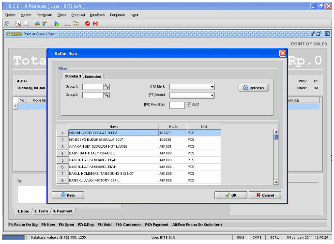Minimize the Point of Sales inner panel
The width and height of the screenshot is (334, 244).
[313, 34]
